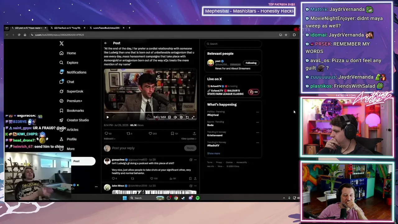Click the X logo in the sidebar
This screenshot has height=224, width=398.
(x=62, y=44)
